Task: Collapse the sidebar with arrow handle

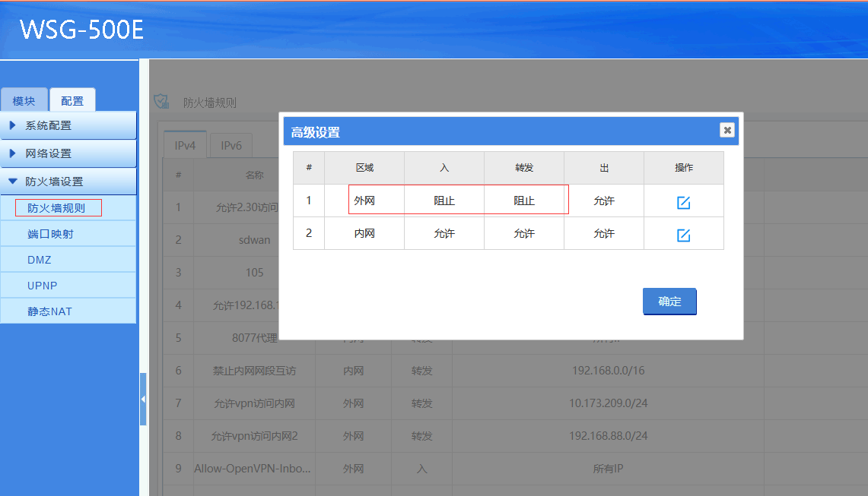Action: [x=143, y=399]
